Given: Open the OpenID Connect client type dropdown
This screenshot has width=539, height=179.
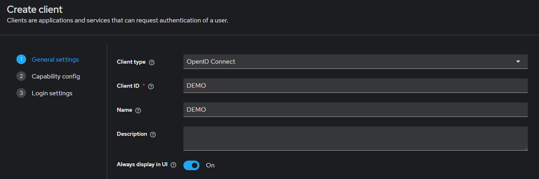Looking at the screenshot, I should pos(349,62).
